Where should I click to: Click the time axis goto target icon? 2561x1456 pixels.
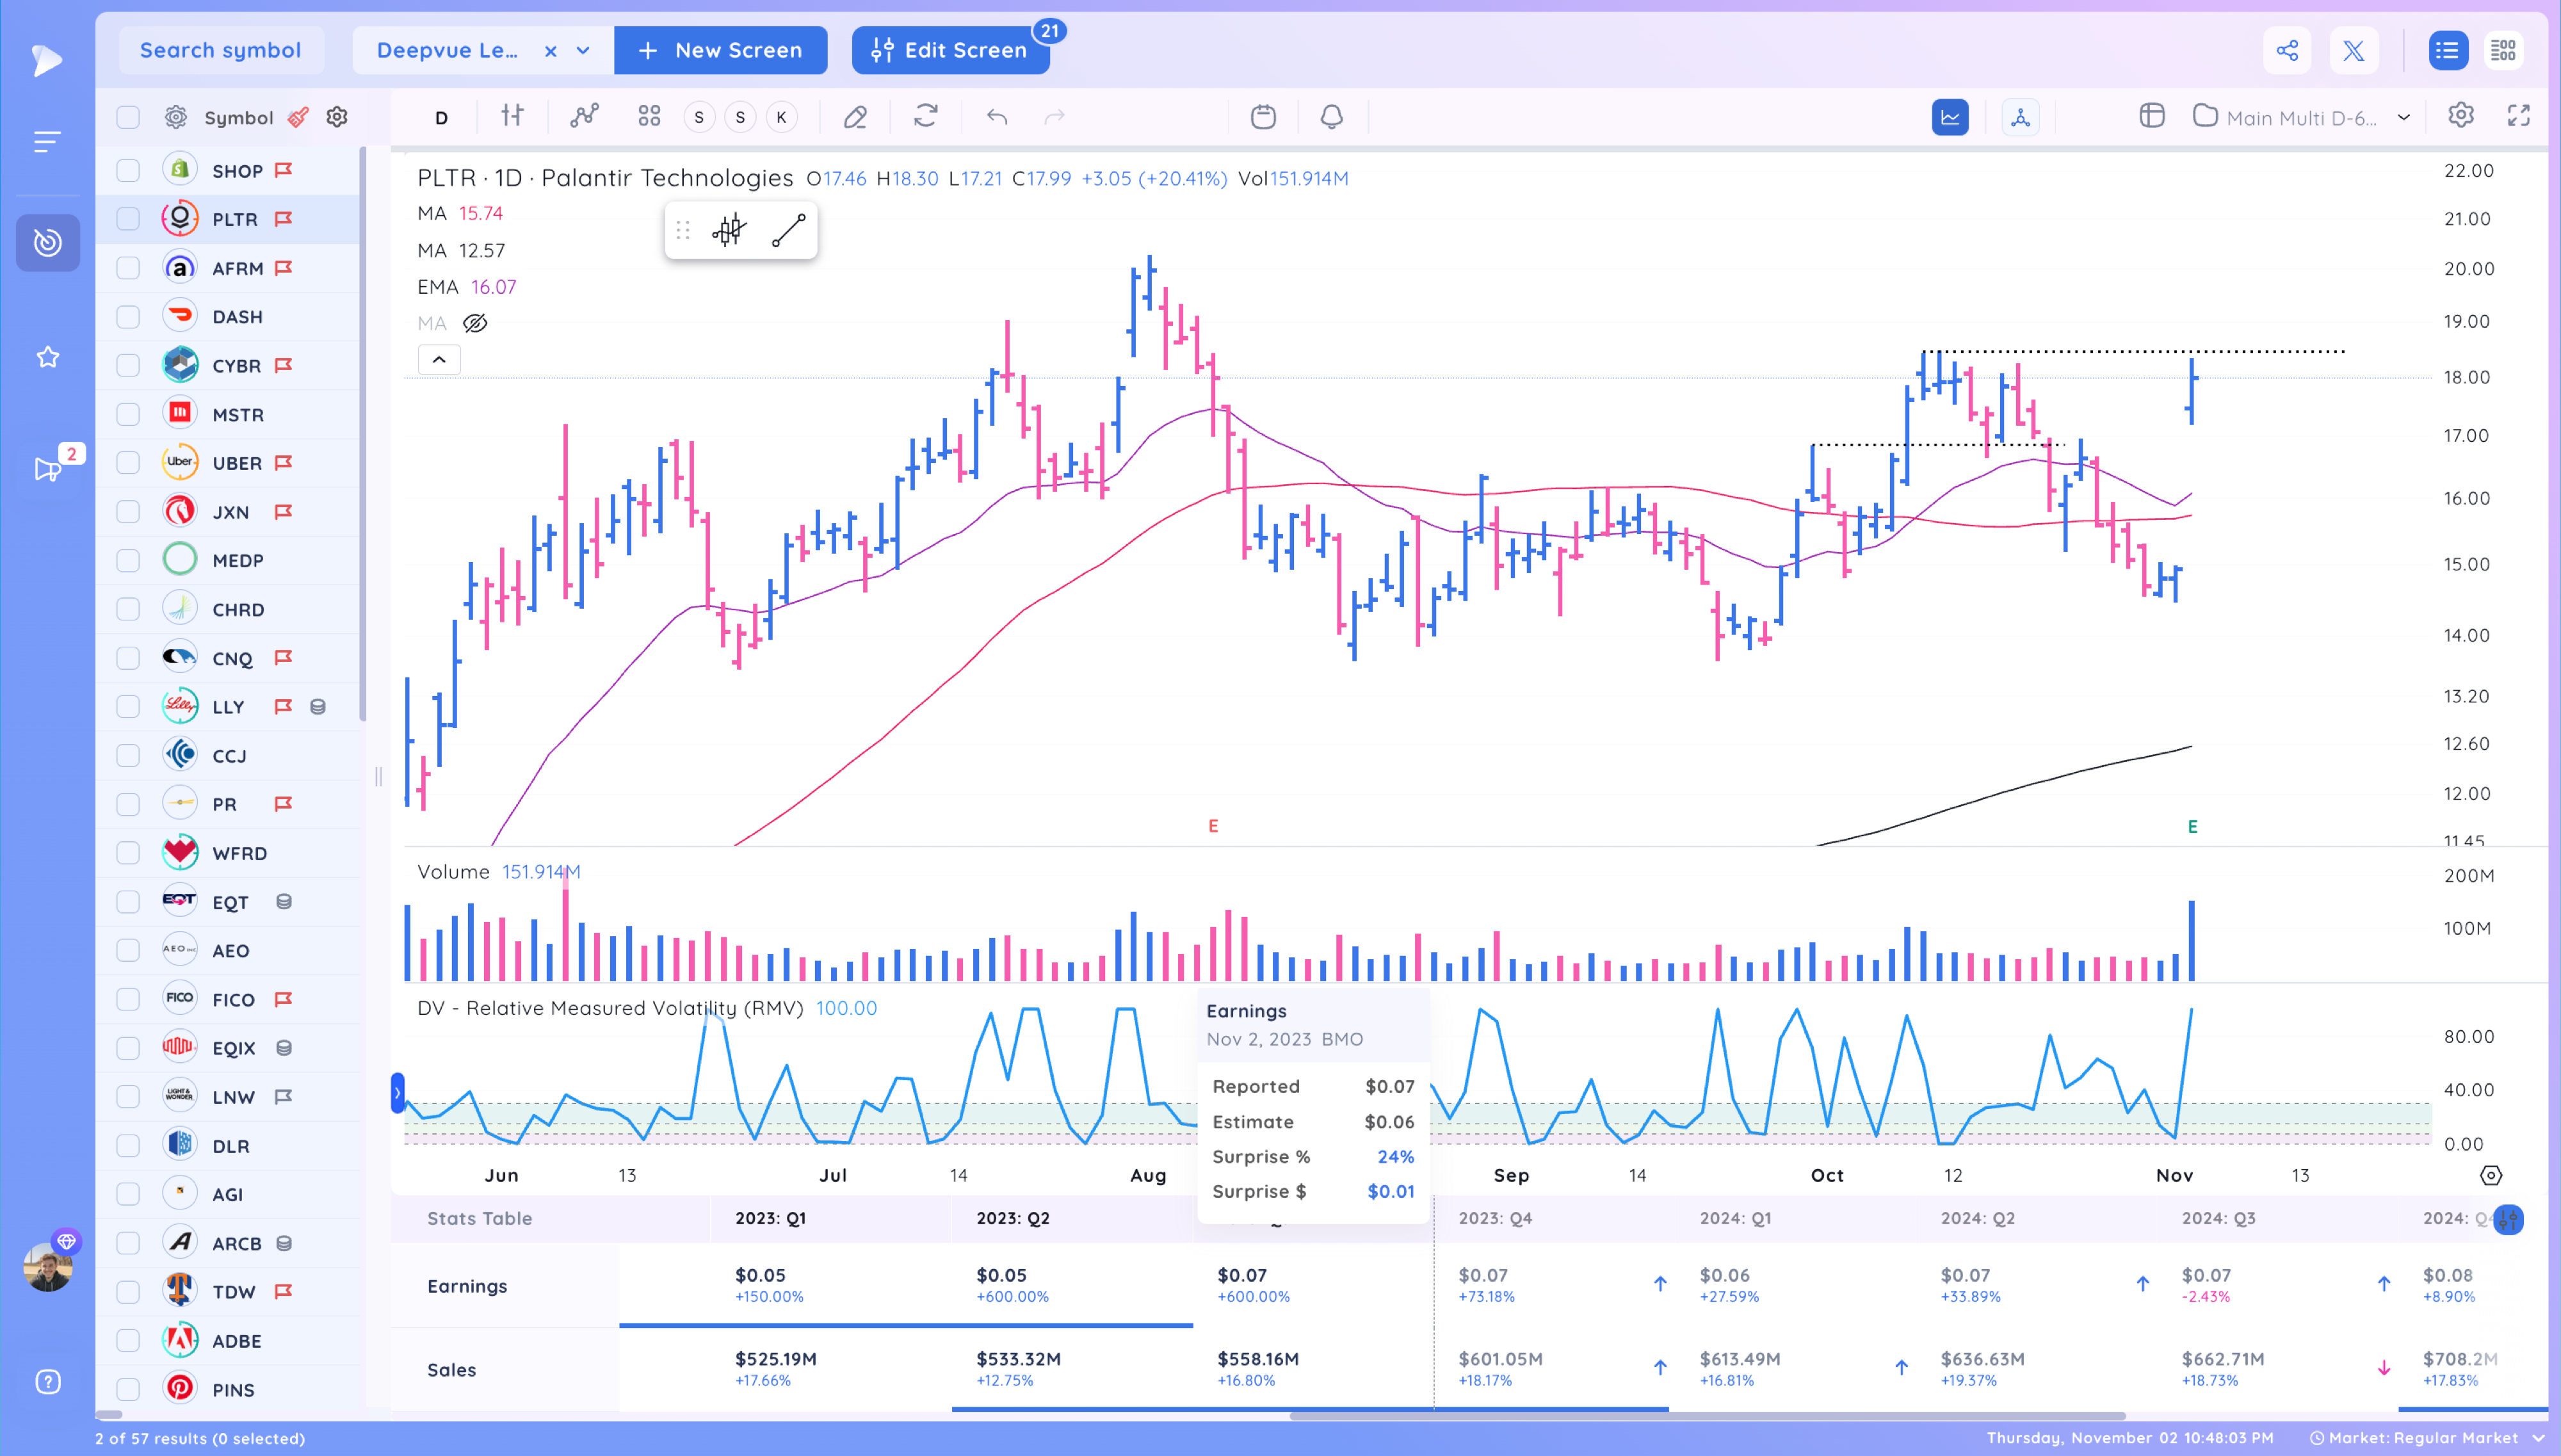2491,1175
